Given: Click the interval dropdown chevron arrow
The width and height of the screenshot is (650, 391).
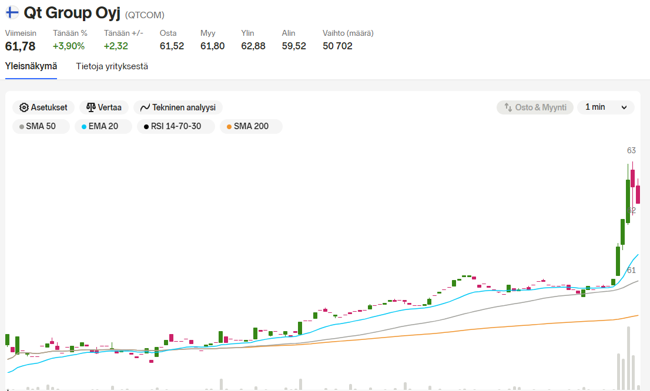Looking at the screenshot, I should pyautogui.click(x=624, y=107).
